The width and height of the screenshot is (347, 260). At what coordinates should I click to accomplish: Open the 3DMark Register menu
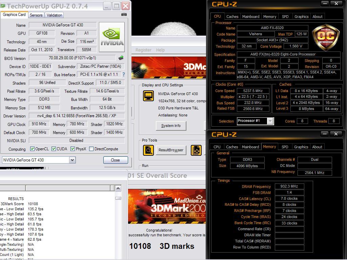[143, 50]
